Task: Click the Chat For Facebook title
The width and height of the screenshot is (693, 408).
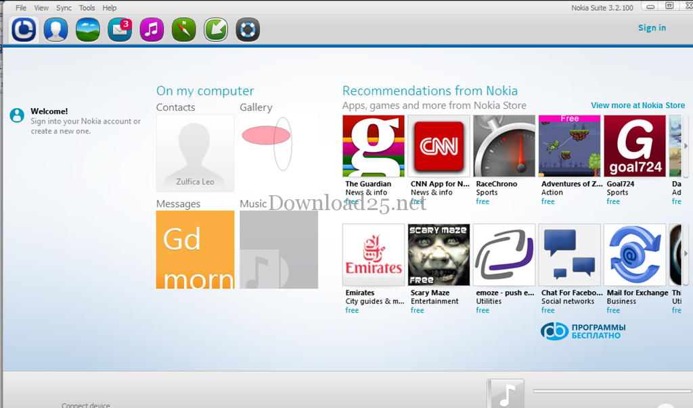Action: [572, 292]
